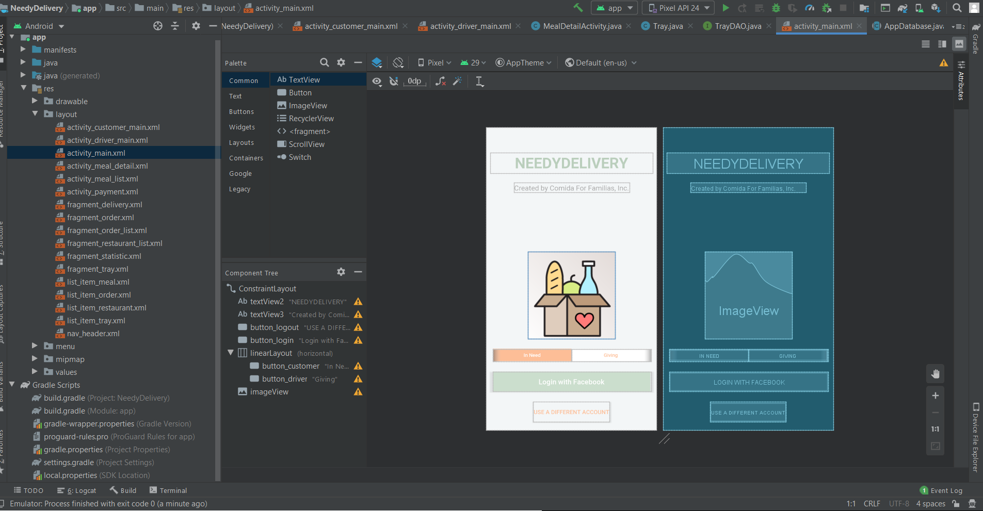Collapse linearLayout in the Component Tree
Viewport: 983px width, 511px height.
click(231, 353)
